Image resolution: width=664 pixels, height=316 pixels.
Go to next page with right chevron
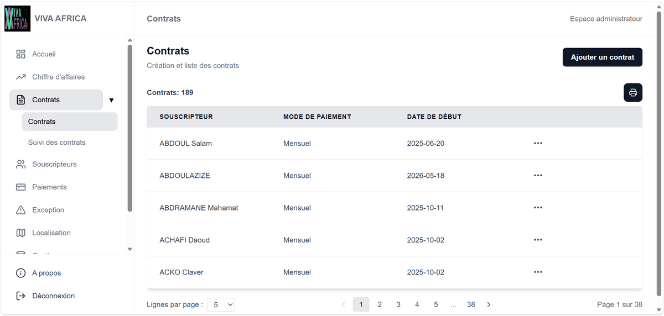coord(489,304)
